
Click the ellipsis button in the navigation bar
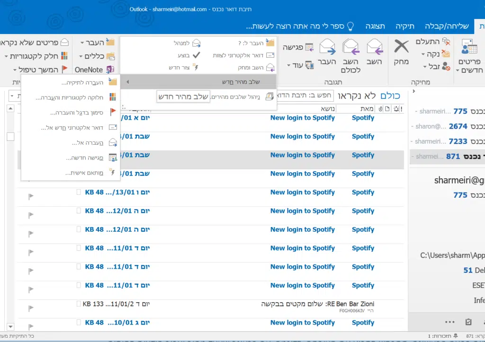(x=450, y=322)
